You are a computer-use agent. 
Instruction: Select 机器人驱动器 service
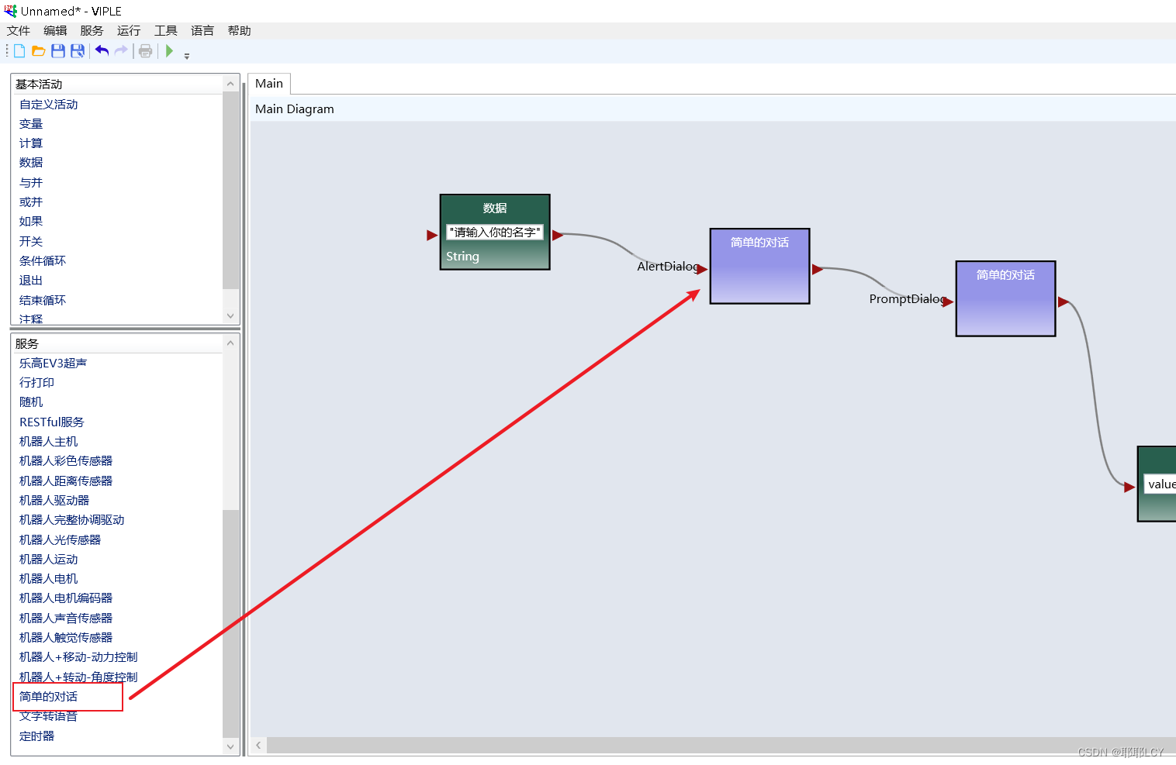click(54, 501)
